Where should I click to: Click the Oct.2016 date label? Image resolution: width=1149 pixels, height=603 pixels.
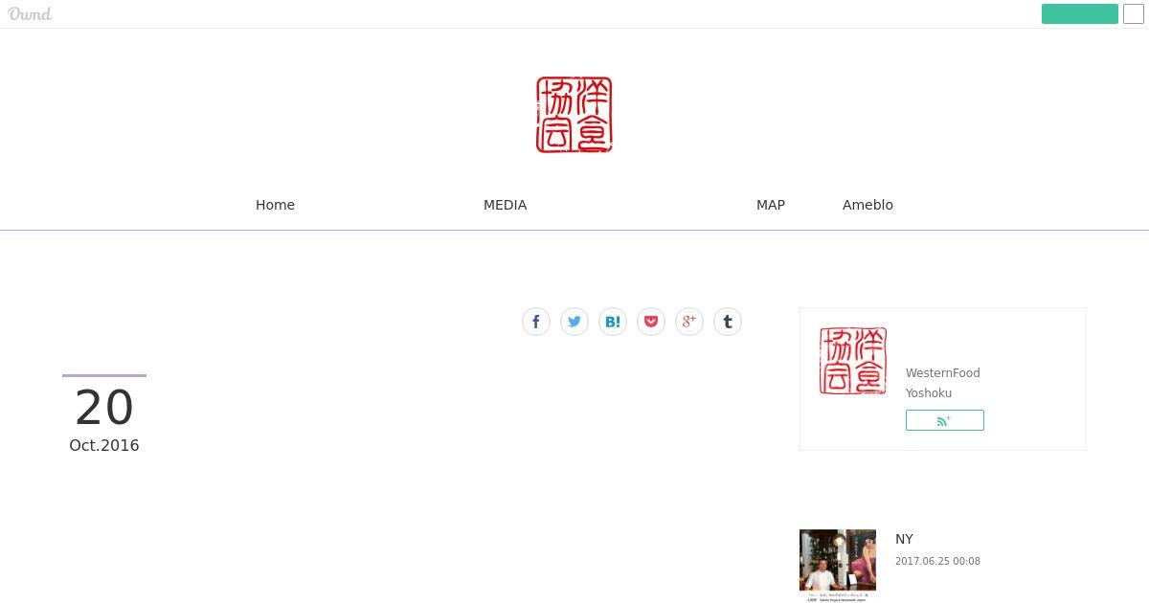tap(104, 445)
